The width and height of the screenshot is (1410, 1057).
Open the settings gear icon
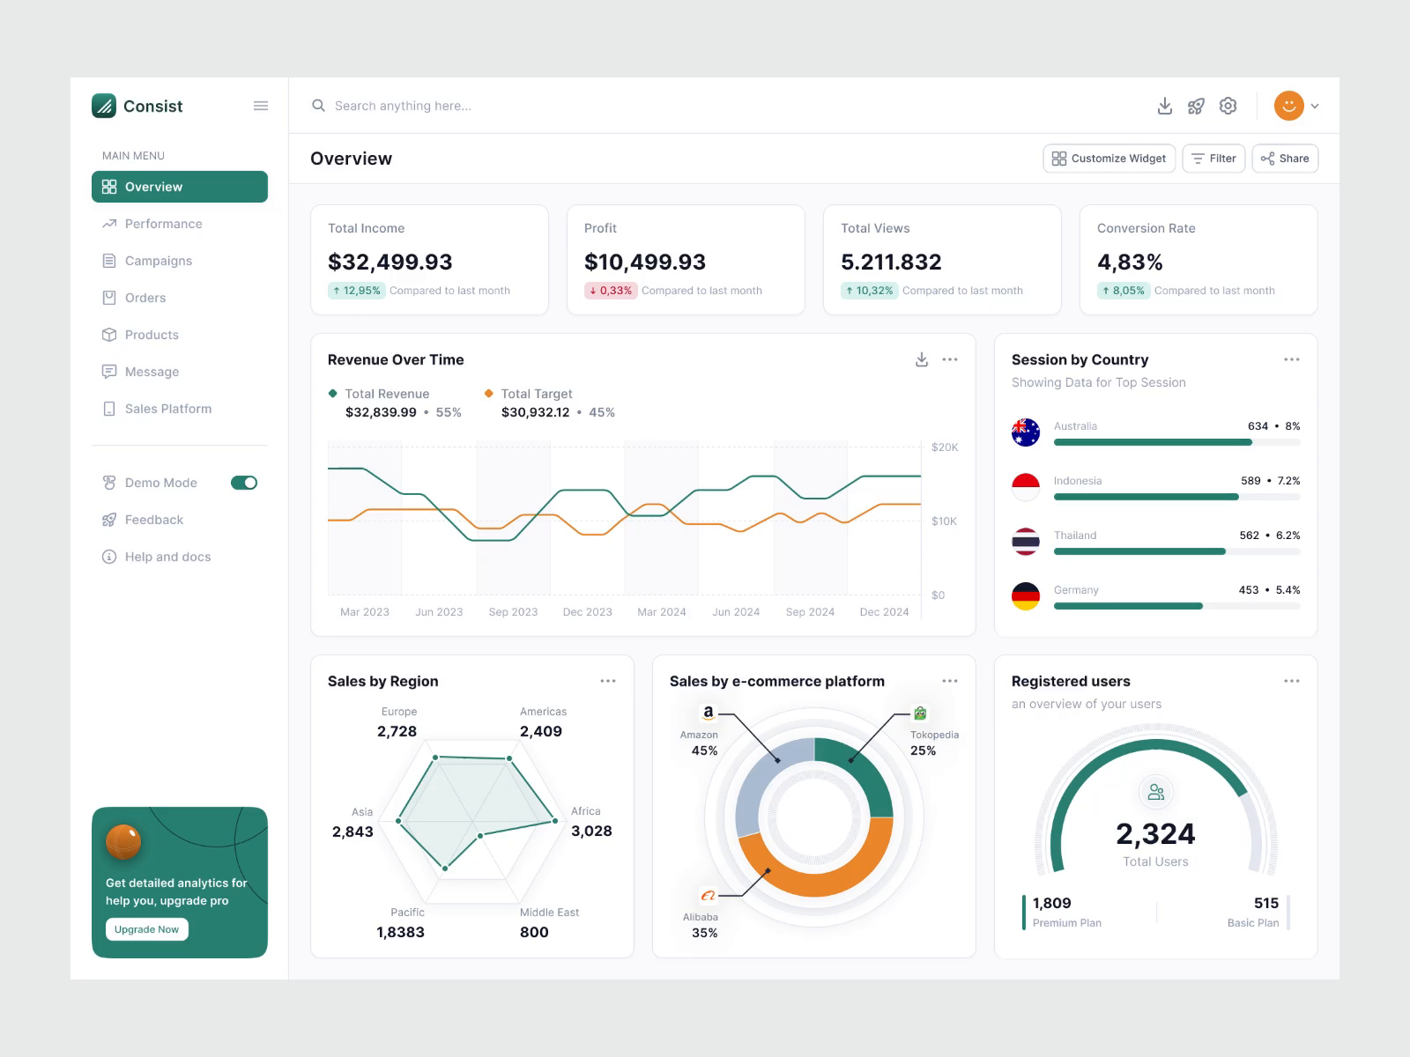(x=1228, y=106)
